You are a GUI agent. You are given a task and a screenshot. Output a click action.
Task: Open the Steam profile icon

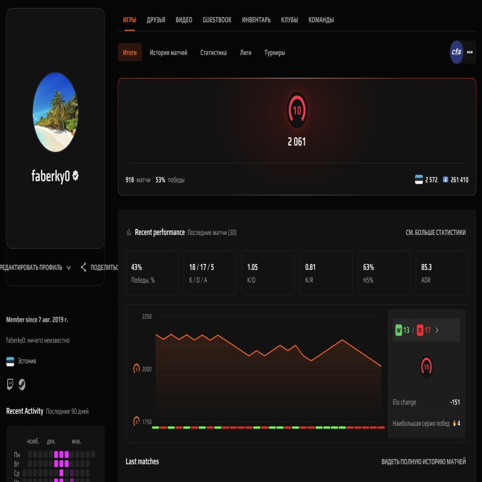(21, 383)
